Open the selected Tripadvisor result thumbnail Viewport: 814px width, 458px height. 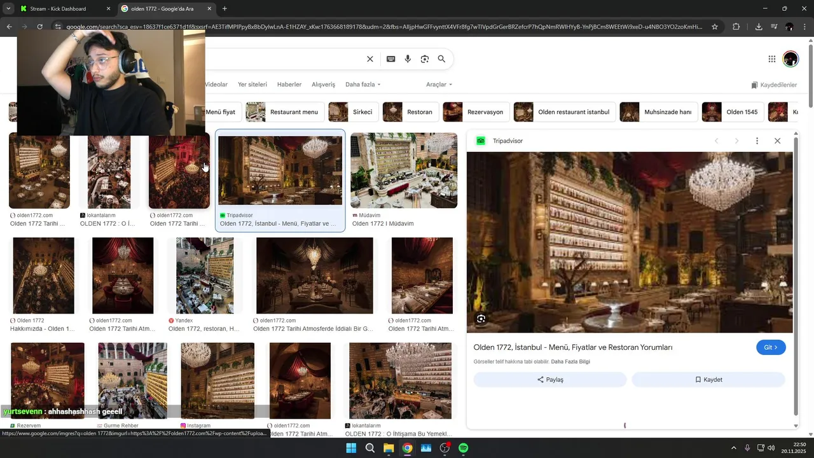(280, 170)
